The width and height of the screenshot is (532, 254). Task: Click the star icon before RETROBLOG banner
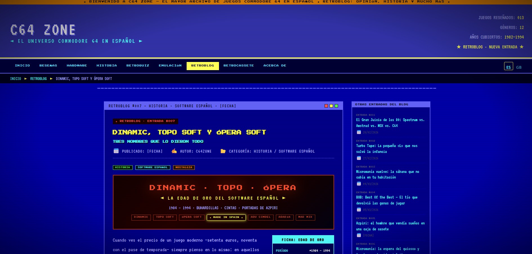pyautogui.click(x=459, y=47)
